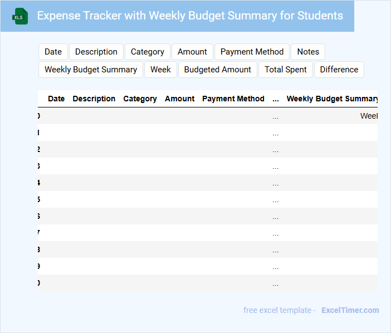Click the Amount column header
391x333 pixels.
[x=179, y=99]
